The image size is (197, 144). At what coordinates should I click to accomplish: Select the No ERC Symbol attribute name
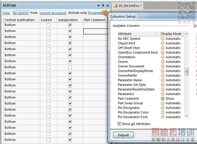coord(129,39)
